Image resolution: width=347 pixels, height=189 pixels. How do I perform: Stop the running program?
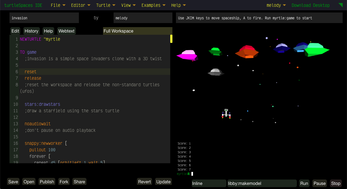point(336,183)
